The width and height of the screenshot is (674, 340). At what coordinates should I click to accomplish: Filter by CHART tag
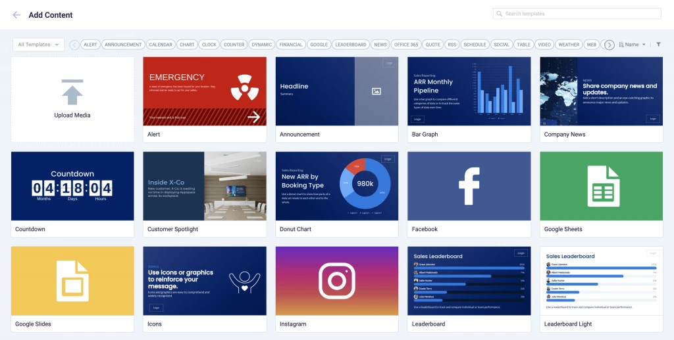pyautogui.click(x=187, y=45)
